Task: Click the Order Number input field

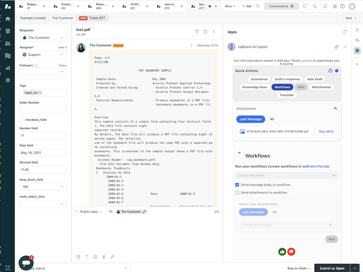Action: (43, 110)
